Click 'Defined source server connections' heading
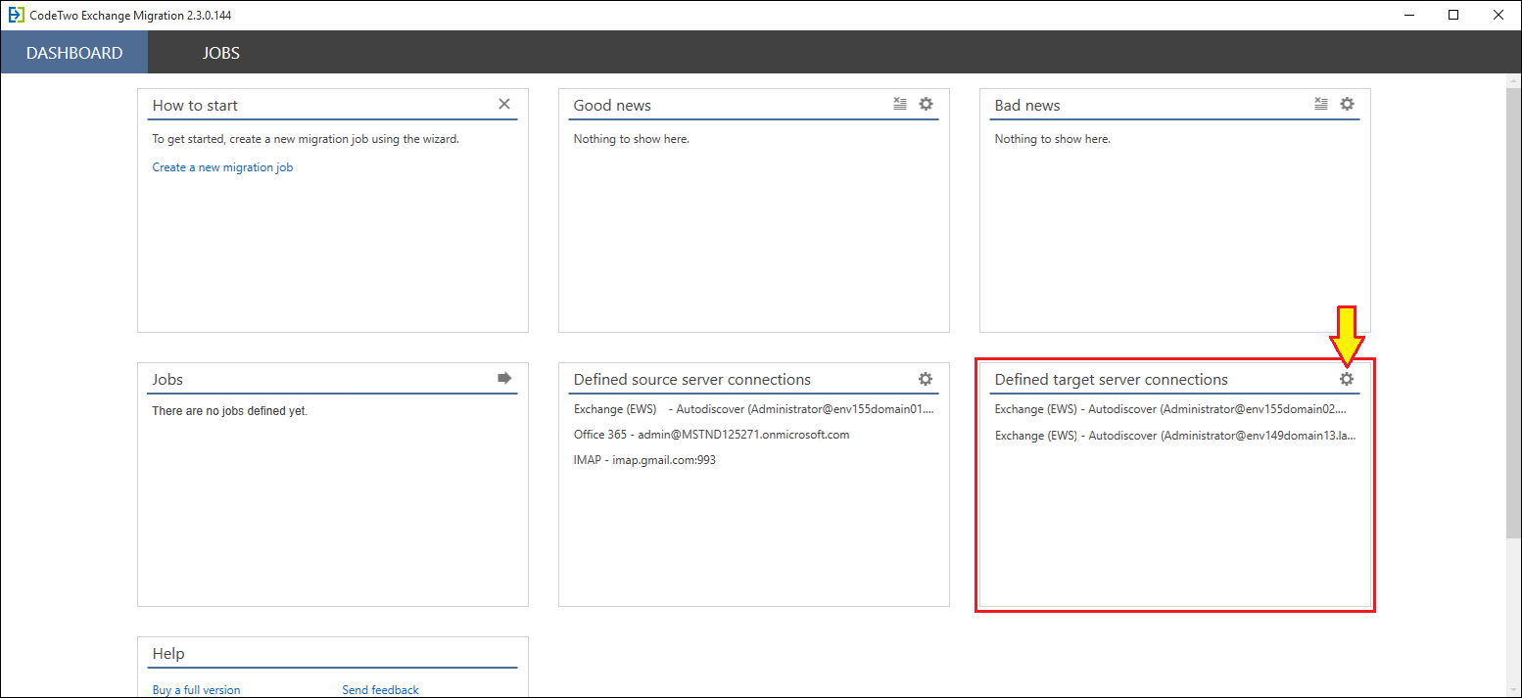1522x698 pixels. (x=692, y=379)
